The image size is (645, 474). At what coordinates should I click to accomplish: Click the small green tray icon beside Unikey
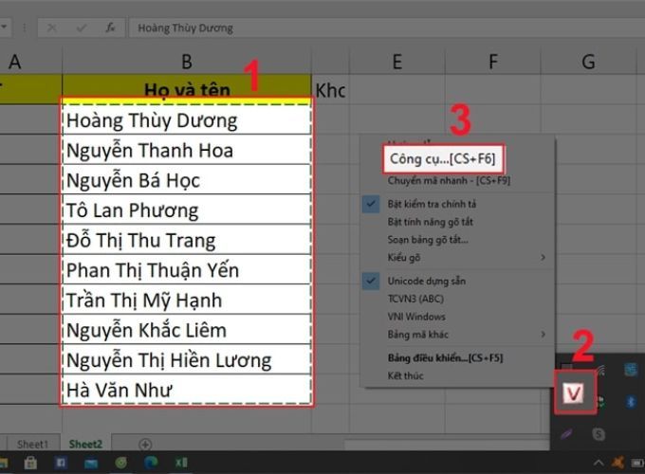click(x=600, y=401)
